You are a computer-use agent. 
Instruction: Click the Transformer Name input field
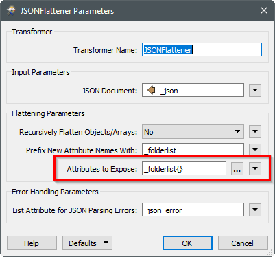(202, 49)
